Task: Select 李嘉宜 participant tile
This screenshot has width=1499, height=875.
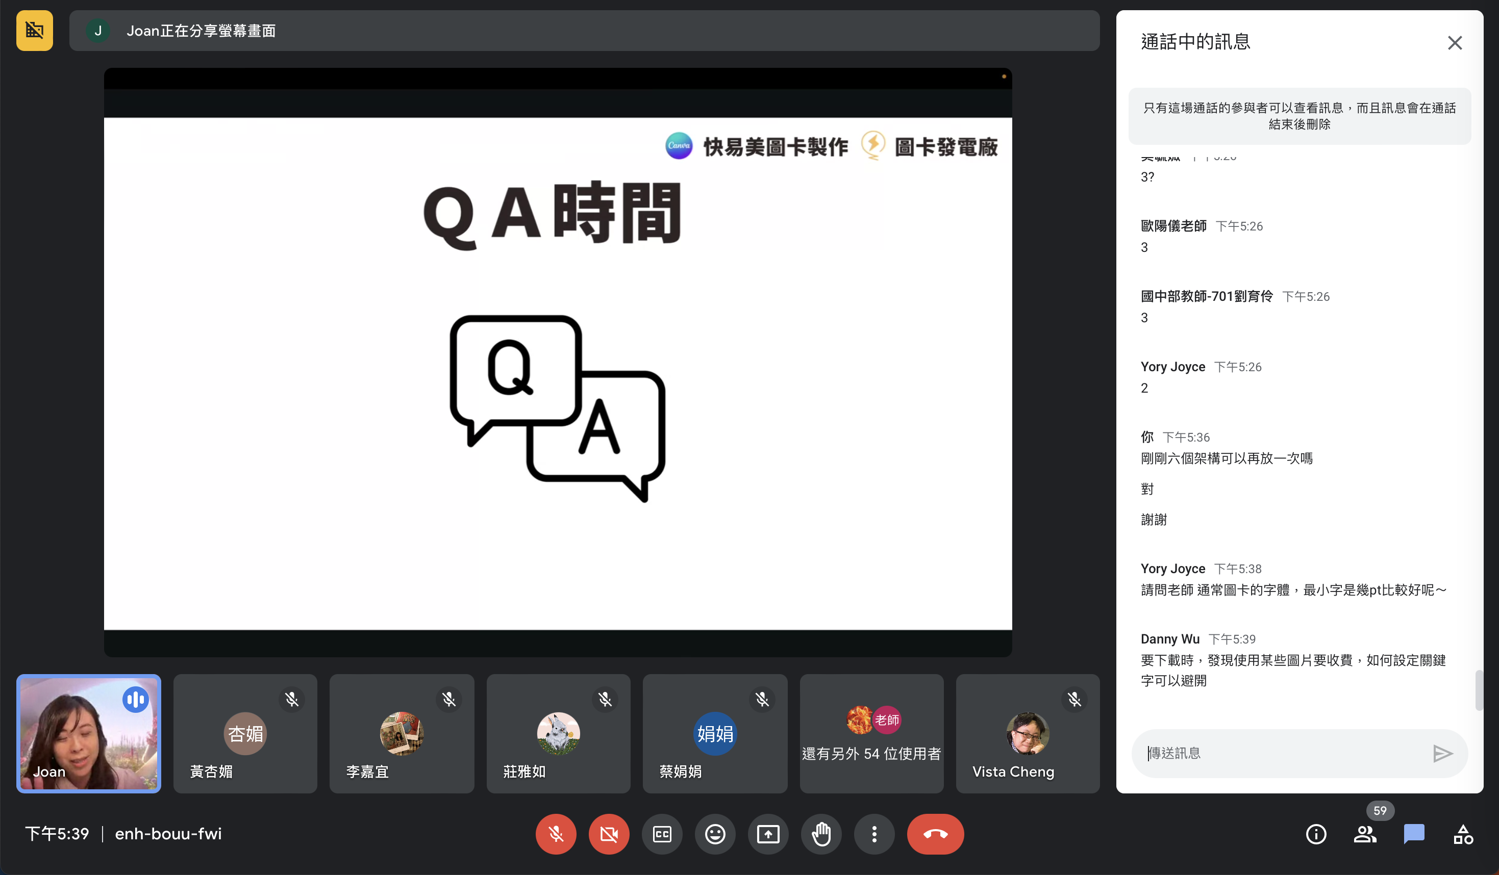Action: [402, 733]
